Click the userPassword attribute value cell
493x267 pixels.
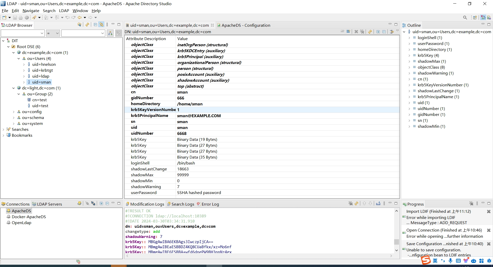pos(199,192)
